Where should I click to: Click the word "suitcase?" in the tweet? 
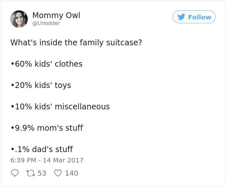(x=125, y=43)
